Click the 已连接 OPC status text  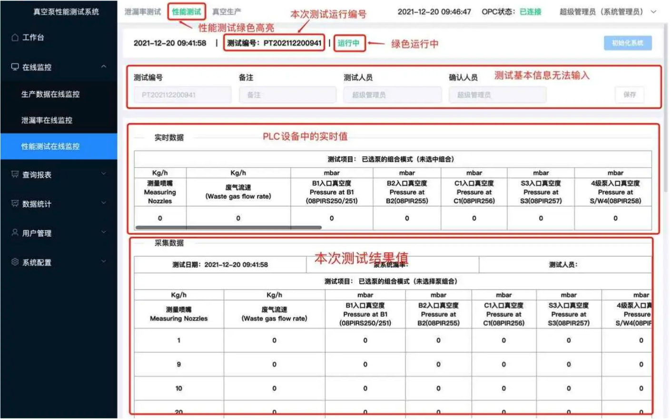[x=530, y=11]
